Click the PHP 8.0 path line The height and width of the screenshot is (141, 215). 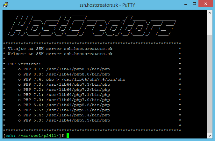point(64,74)
